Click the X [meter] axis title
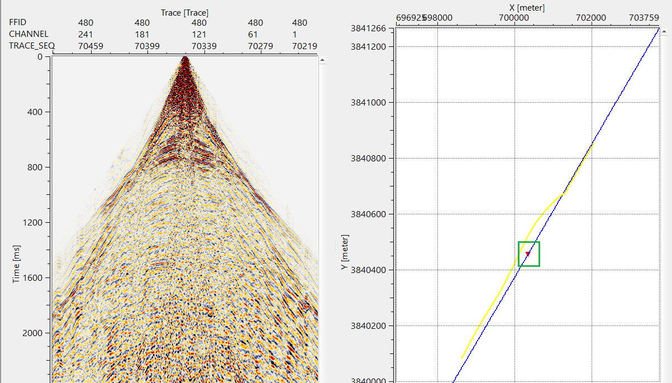 527,7
